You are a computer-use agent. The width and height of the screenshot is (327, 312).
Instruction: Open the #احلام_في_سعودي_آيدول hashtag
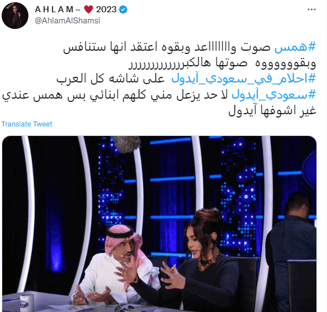point(244,79)
